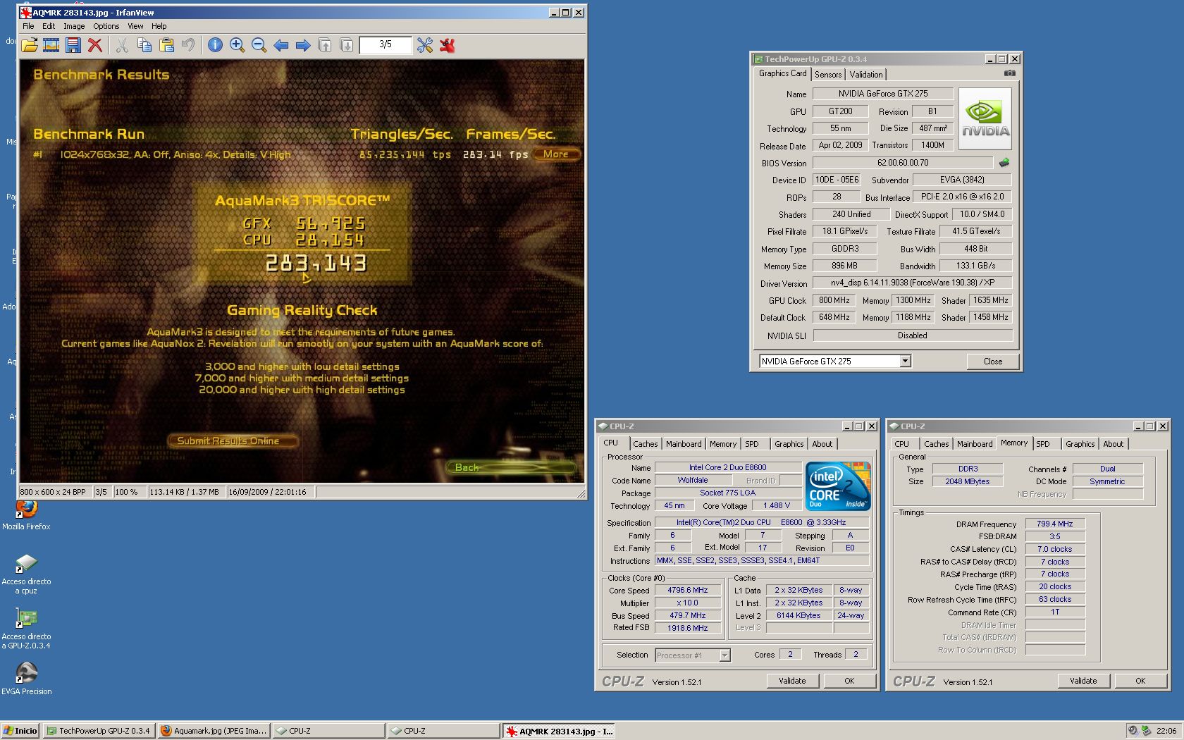The image size is (1184, 740).
Task: Click the previous page icon in IrfanView
Action: click(x=325, y=46)
